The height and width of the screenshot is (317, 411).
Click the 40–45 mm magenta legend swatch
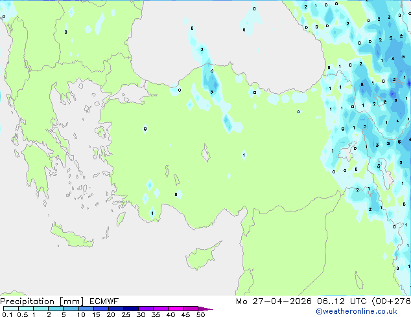(176, 309)
